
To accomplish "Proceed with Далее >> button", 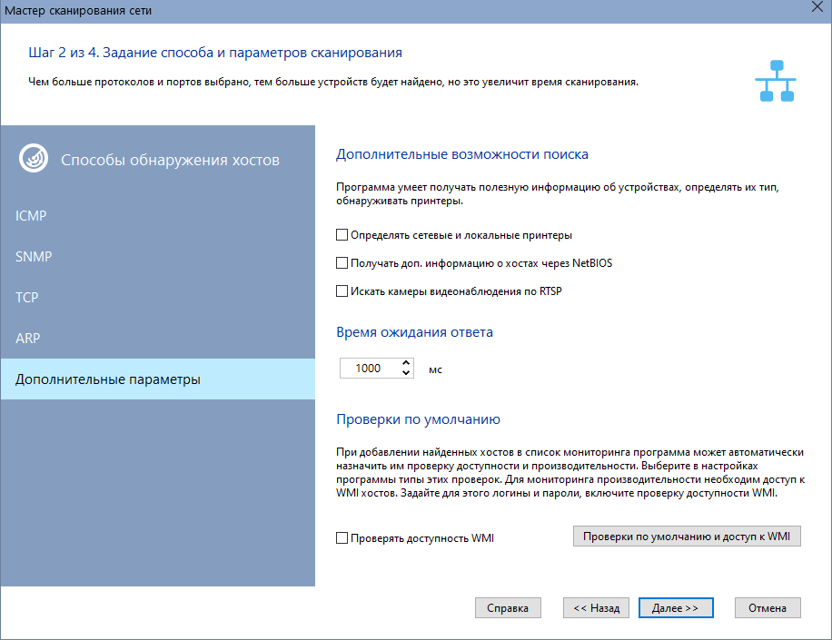I will [676, 607].
